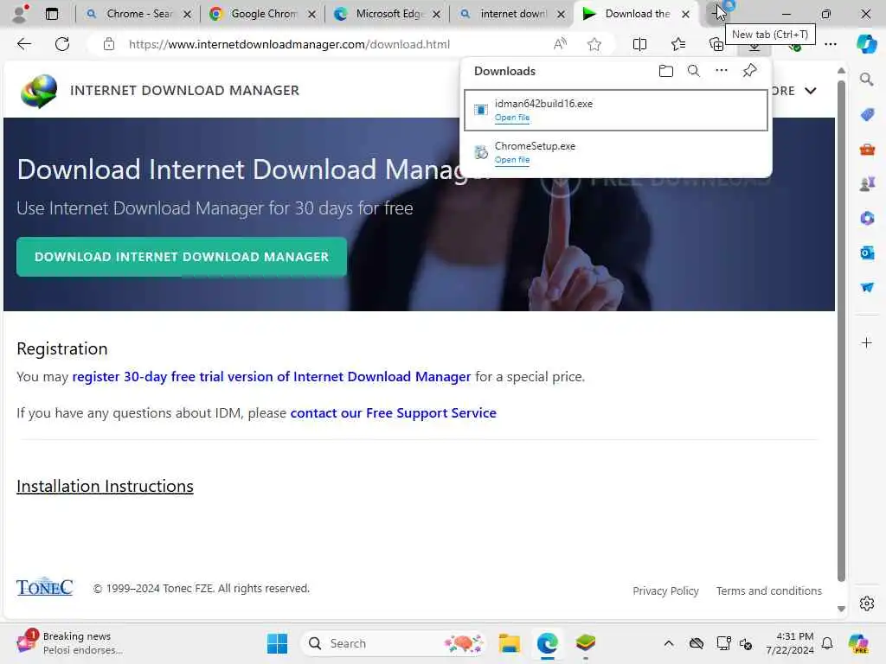This screenshot has height=664, width=886.
Task: Click the address bar URL
Action: pos(289,44)
